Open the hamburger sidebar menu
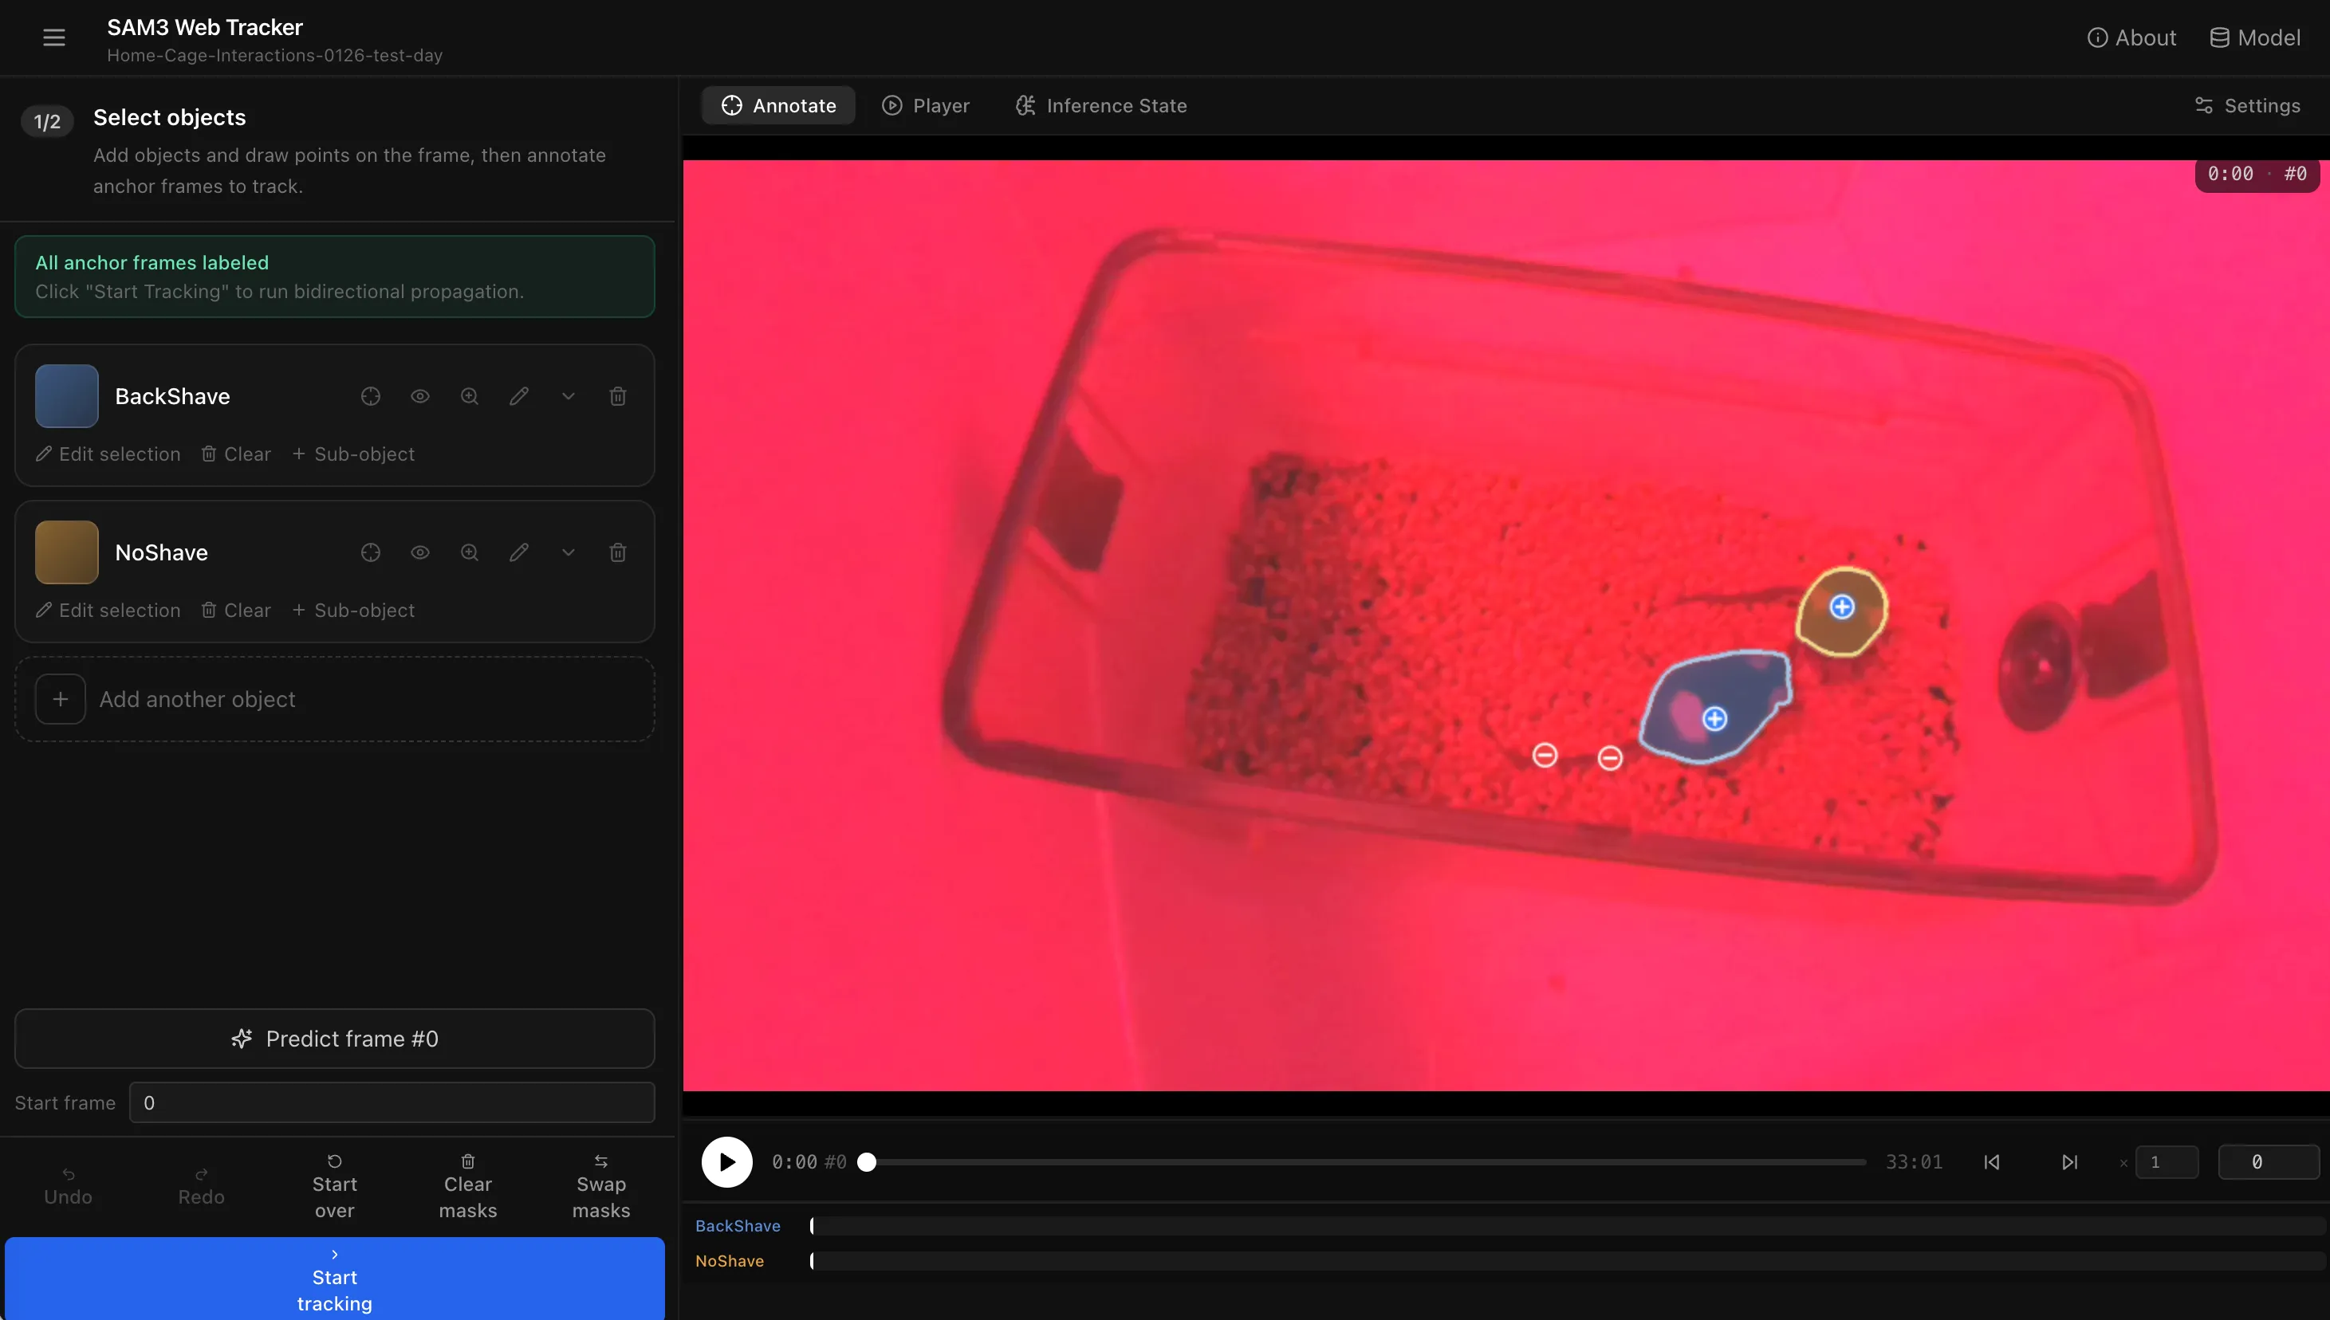 point(53,38)
